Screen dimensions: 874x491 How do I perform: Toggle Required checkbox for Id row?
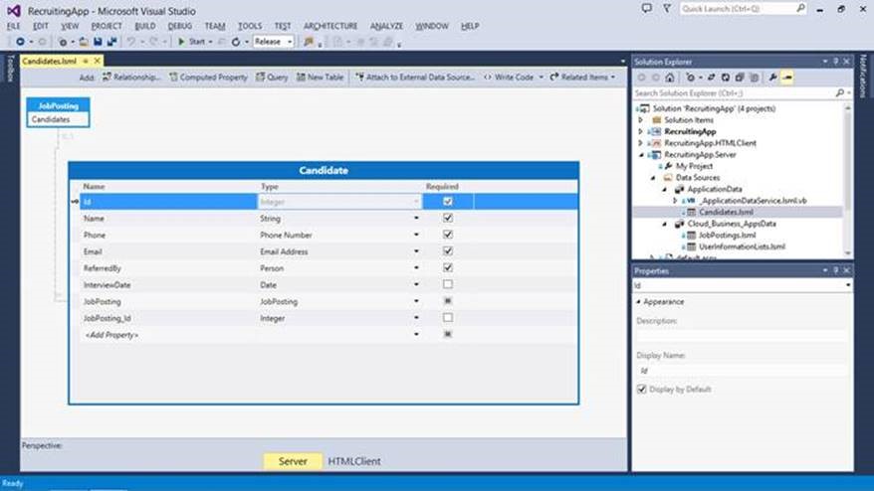coord(448,202)
